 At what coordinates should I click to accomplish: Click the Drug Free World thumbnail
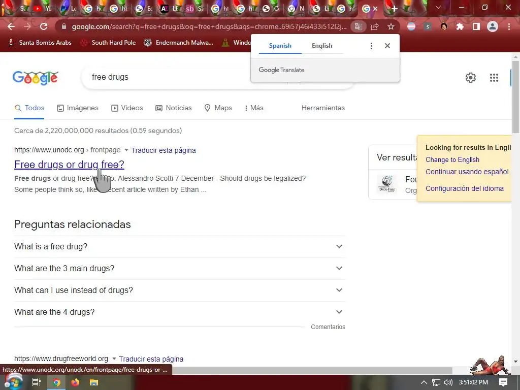pyautogui.click(x=387, y=184)
